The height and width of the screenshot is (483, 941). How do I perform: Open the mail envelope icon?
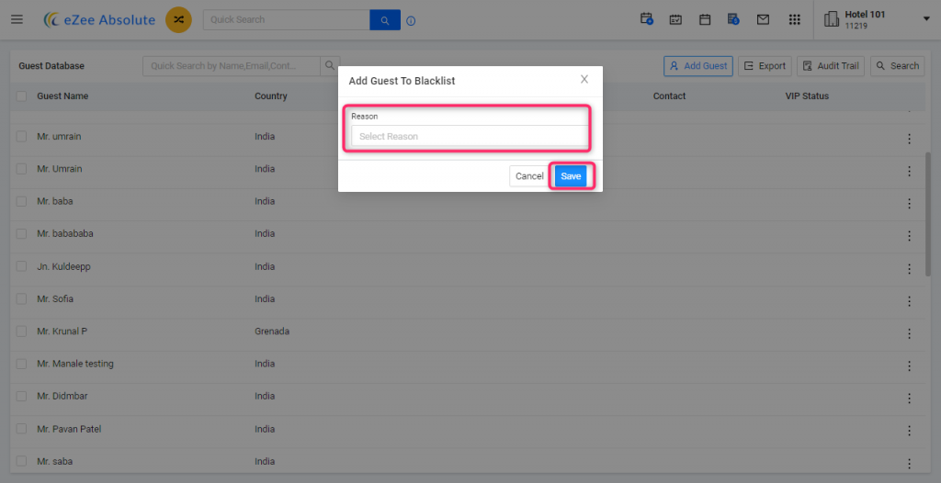point(763,20)
